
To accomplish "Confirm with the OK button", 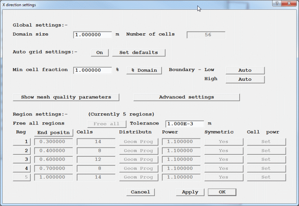I will 222,192.
